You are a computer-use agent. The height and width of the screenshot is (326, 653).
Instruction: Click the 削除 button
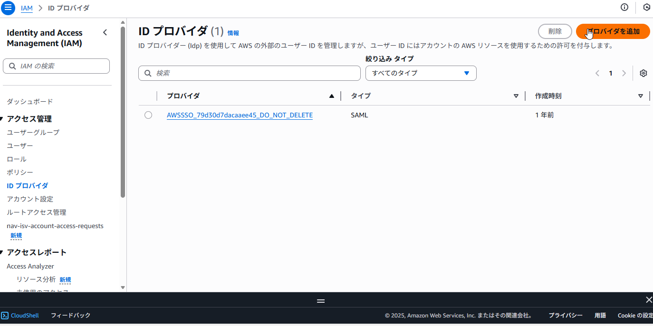555,31
